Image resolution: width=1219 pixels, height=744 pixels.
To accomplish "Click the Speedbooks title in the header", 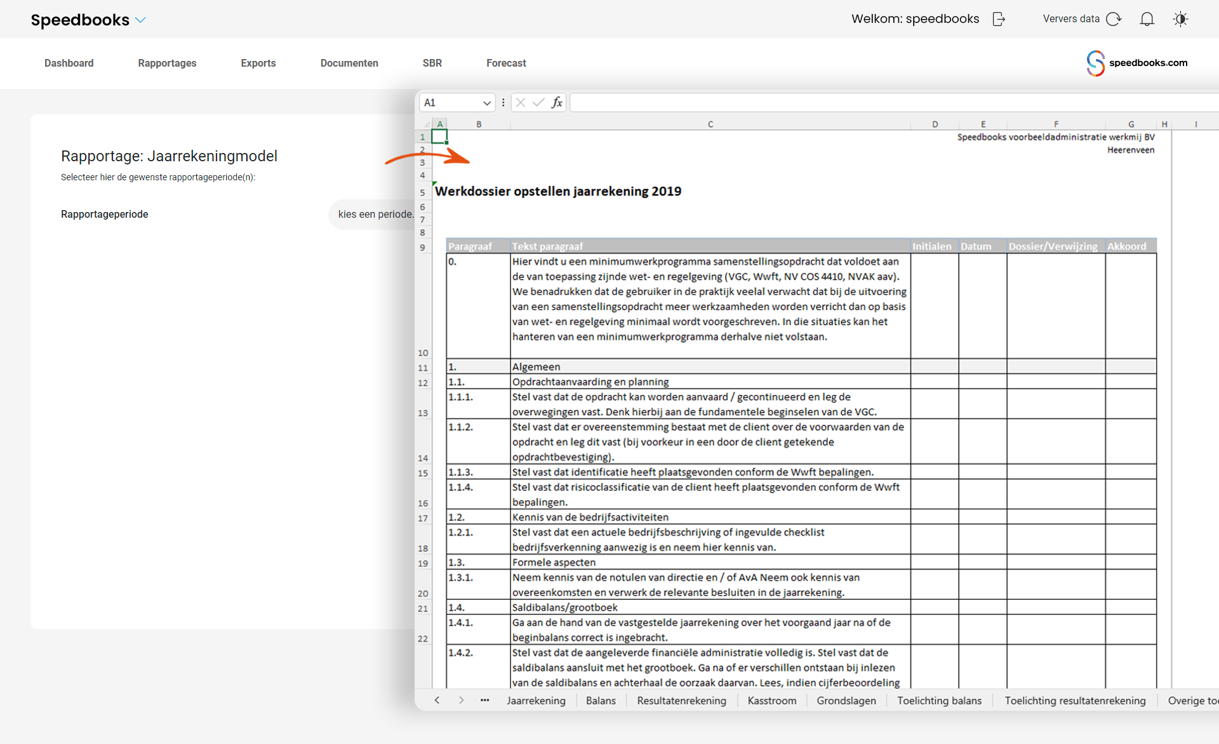I will point(80,20).
